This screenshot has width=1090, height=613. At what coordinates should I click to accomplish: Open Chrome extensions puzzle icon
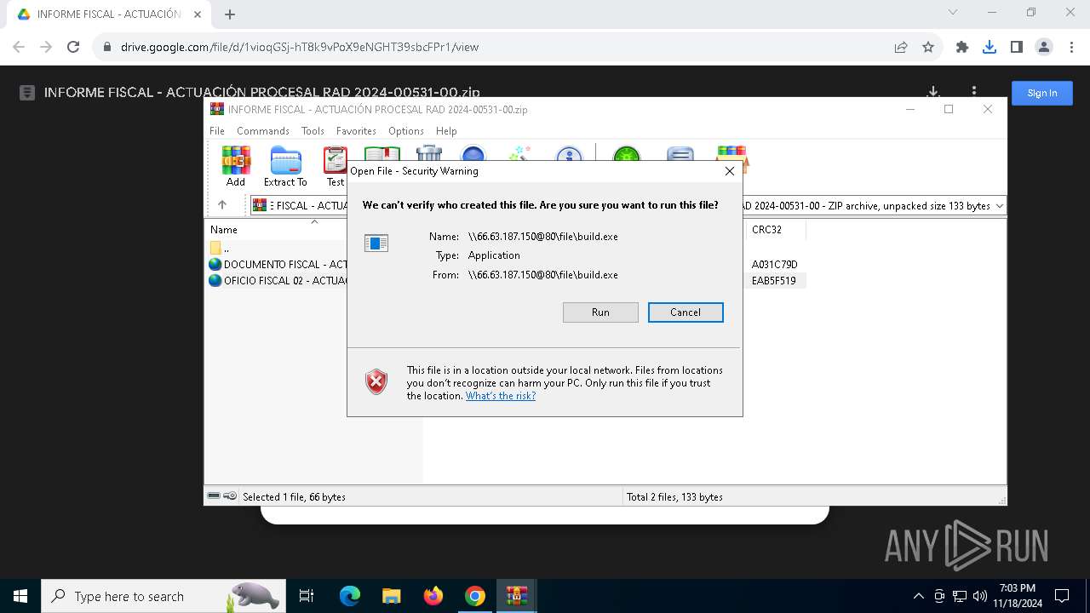(x=962, y=47)
